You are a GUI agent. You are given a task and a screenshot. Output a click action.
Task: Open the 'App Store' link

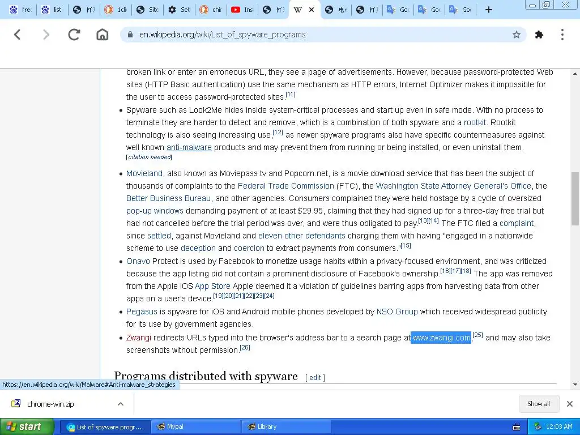(x=212, y=286)
